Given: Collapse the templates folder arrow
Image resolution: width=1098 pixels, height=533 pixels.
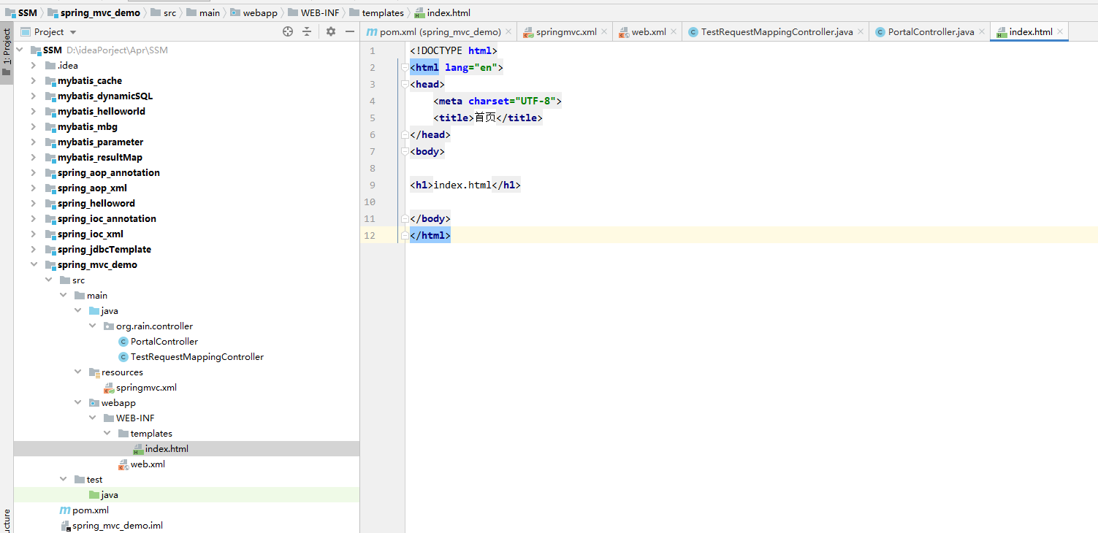Looking at the screenshot, I should pyautogui.click(x=107, y=434).
